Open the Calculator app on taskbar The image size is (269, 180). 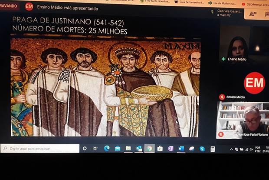[213, 149]
